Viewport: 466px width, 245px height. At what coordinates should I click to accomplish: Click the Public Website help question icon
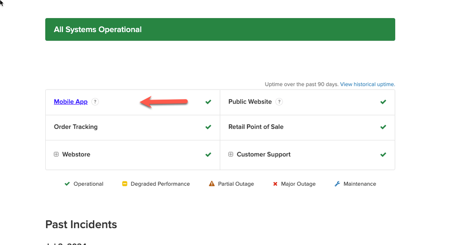coord(279,102)
